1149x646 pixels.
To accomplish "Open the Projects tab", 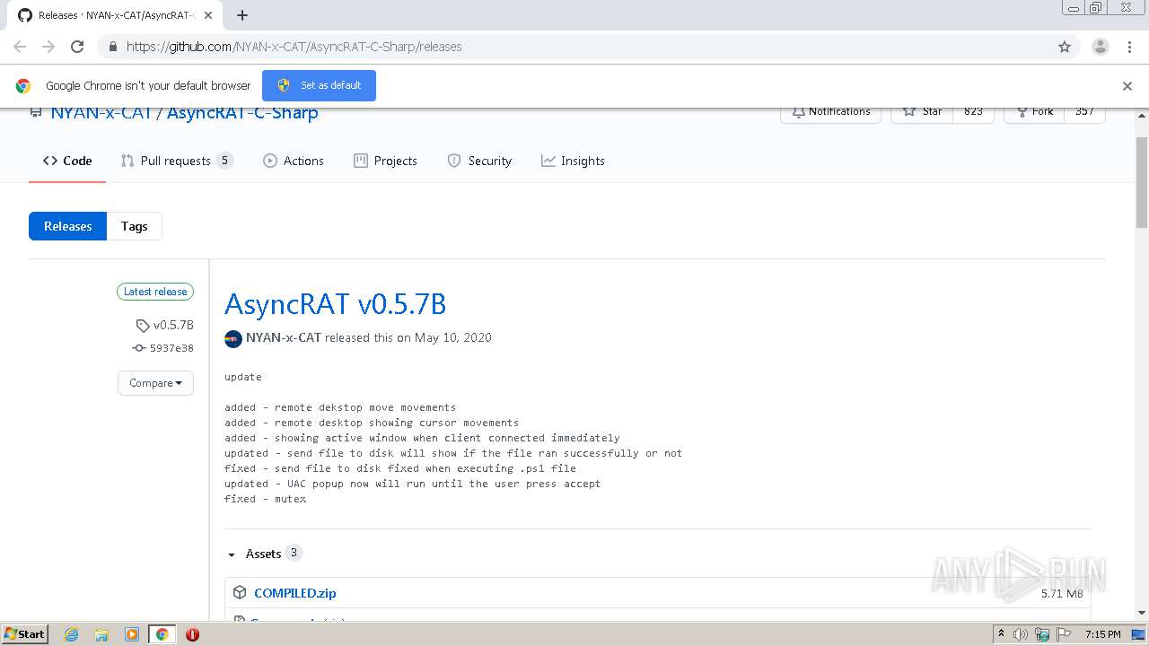I will coord(385,161).
